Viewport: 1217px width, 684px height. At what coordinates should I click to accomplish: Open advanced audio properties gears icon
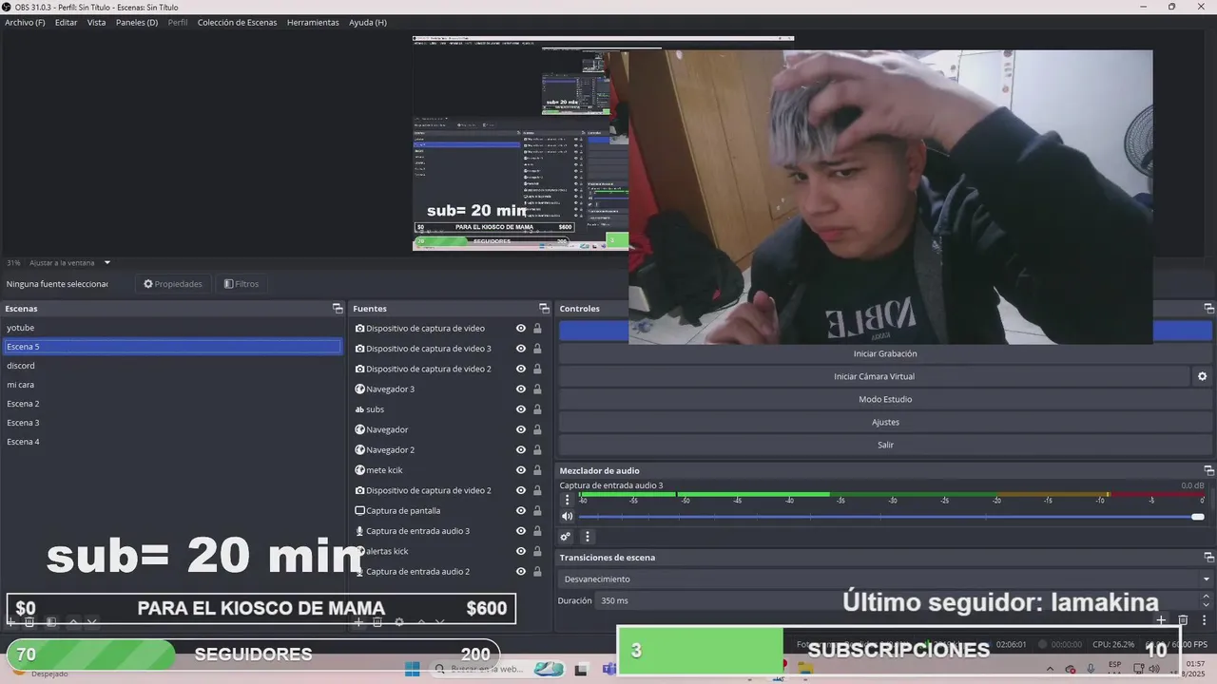pyautogui.click(x=566, y=537)
